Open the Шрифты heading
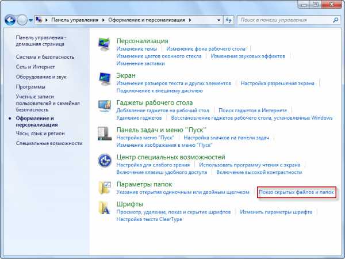Image resolution: width=345 pixels, height=259 pixels. tap(130, 204)
